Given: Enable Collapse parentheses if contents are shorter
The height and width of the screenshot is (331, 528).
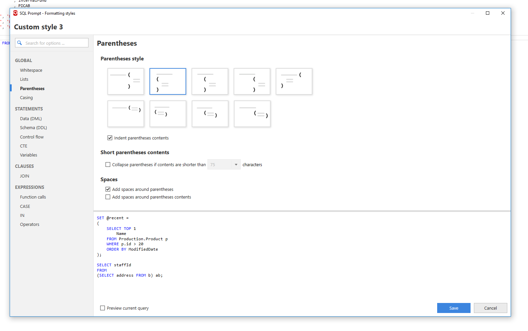Looking at the screenshot, I should pyautogui.click(x=108, y=164).
